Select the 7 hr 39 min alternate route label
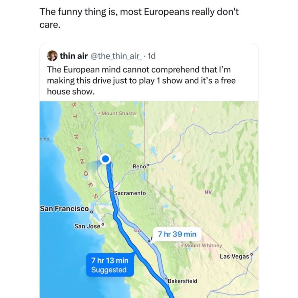 [177, 234]
